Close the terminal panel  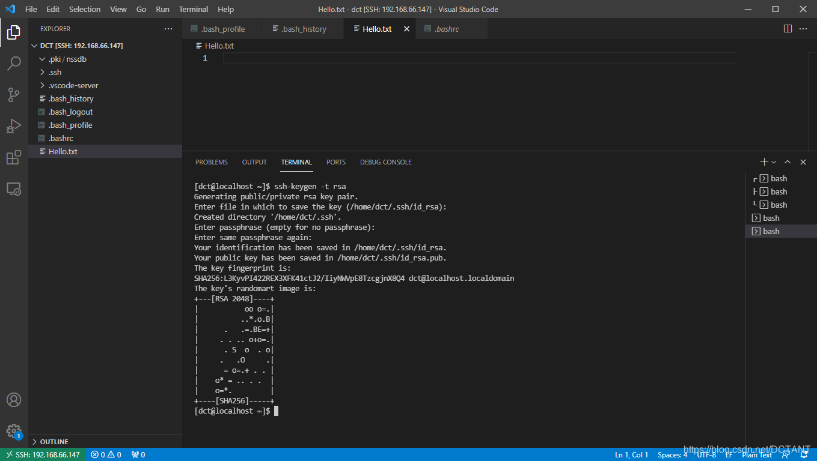(x=803, y=162)
